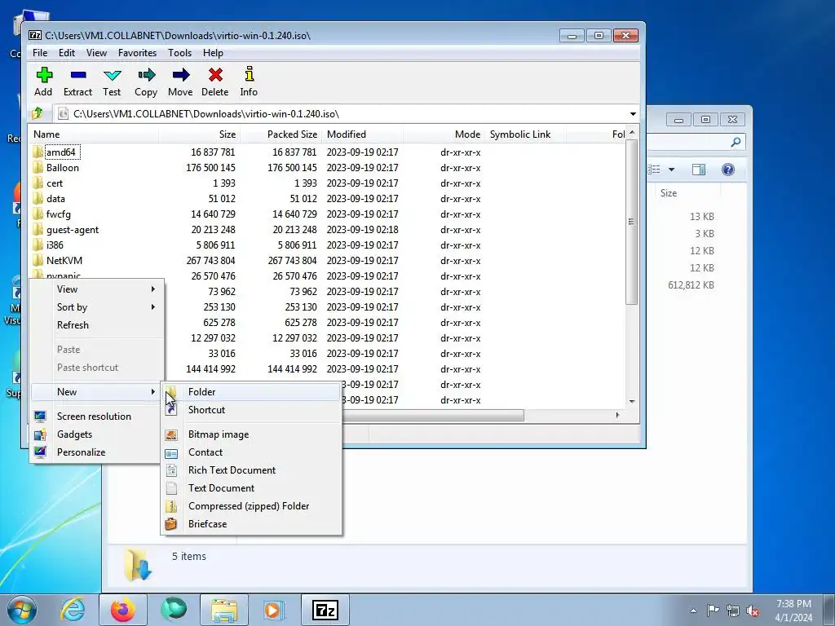Click the Symbolic Link column header
The width and height of the screenshot is (835, 626).
(x=526, y=134)
